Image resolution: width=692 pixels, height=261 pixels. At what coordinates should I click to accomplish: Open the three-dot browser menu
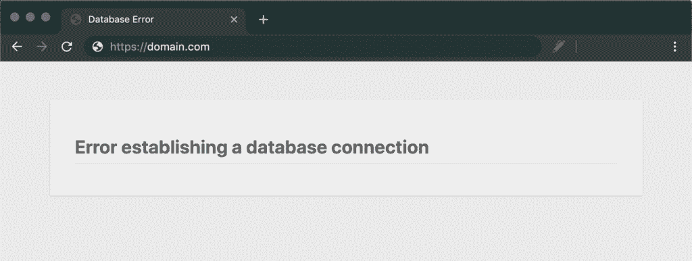(675, 47)
